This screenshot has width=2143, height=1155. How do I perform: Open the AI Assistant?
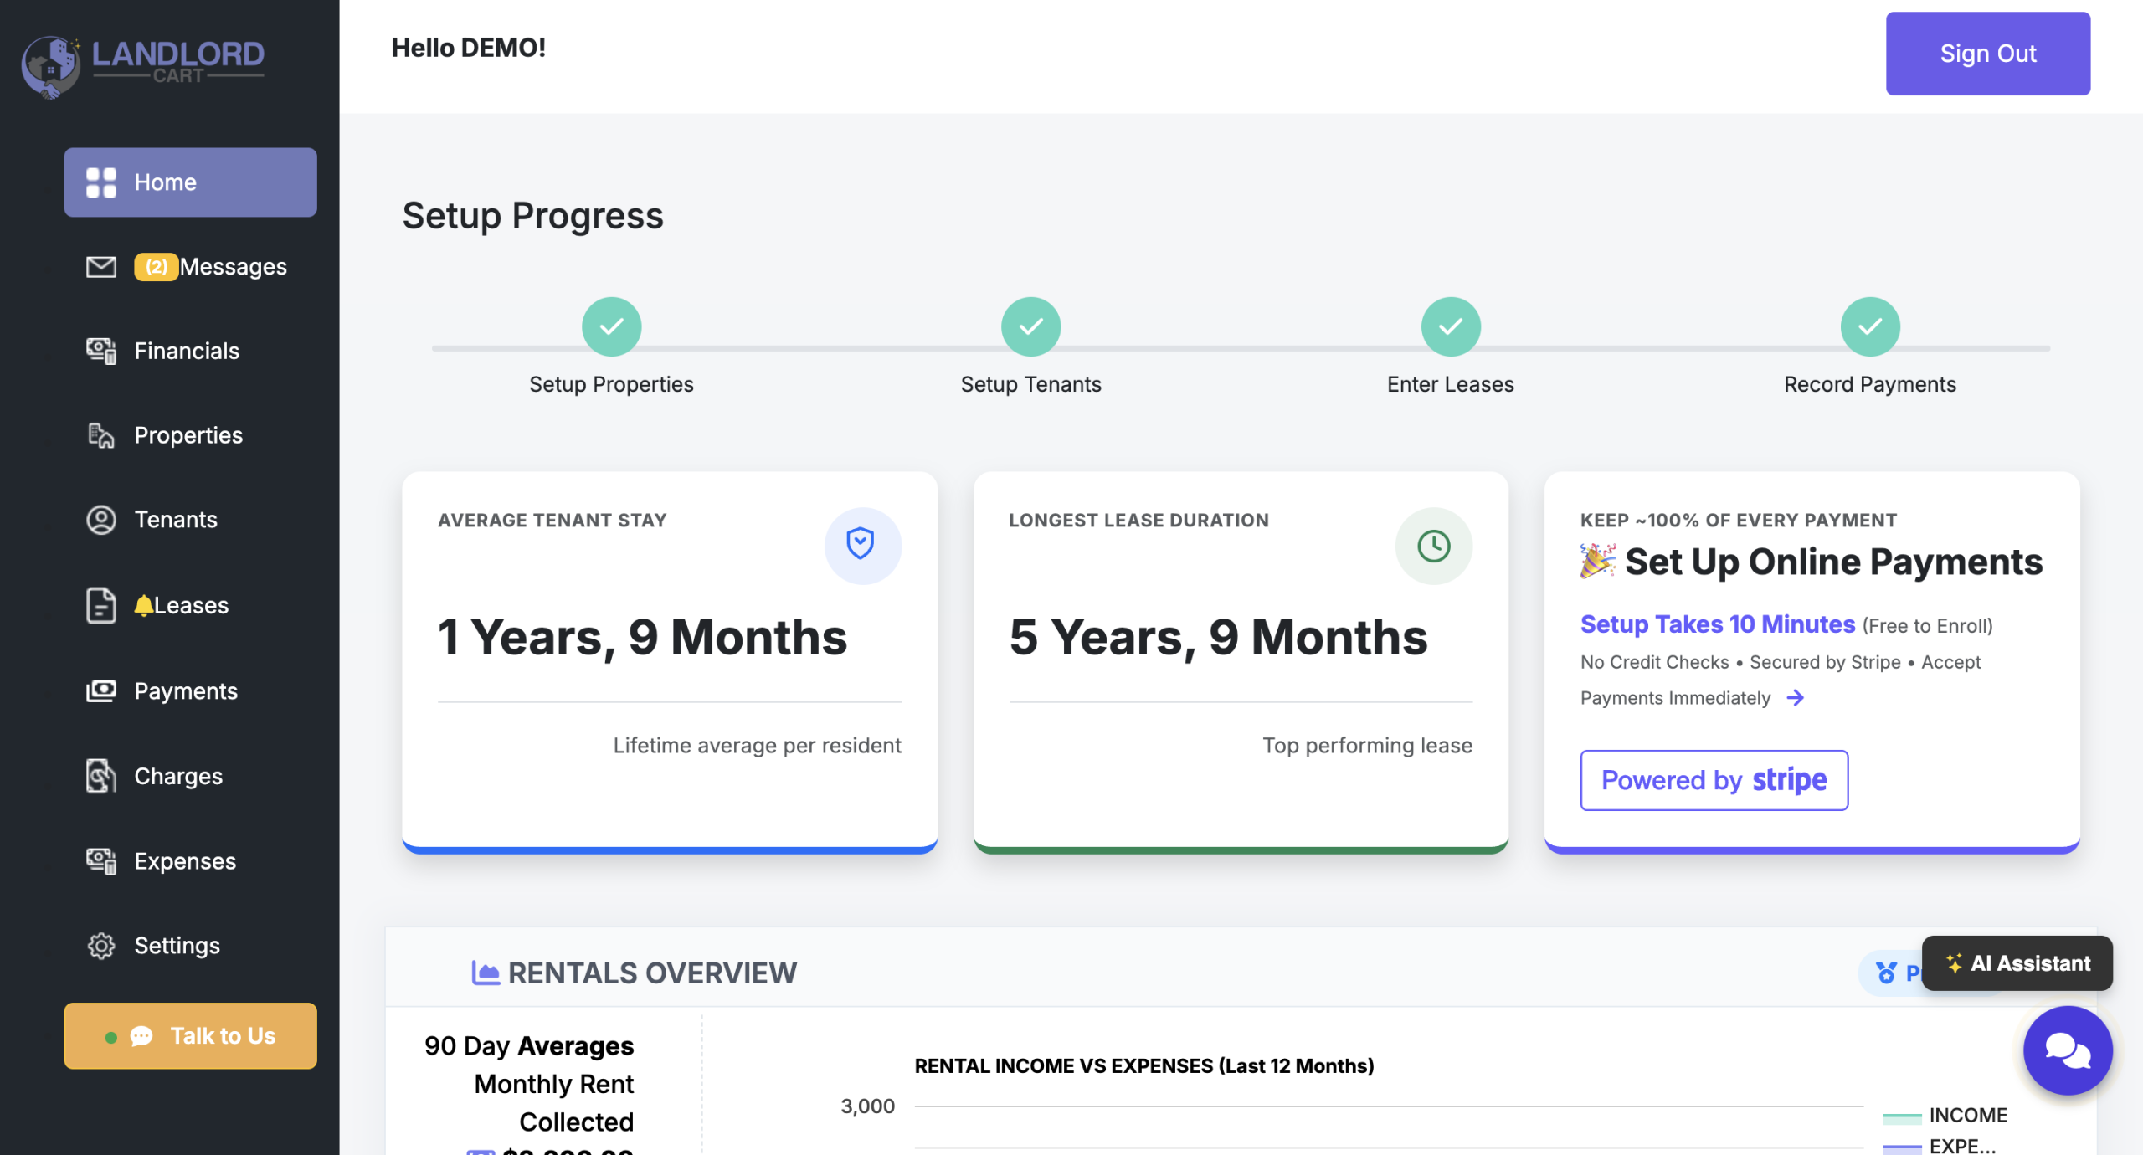click(x=2017, y=963)
